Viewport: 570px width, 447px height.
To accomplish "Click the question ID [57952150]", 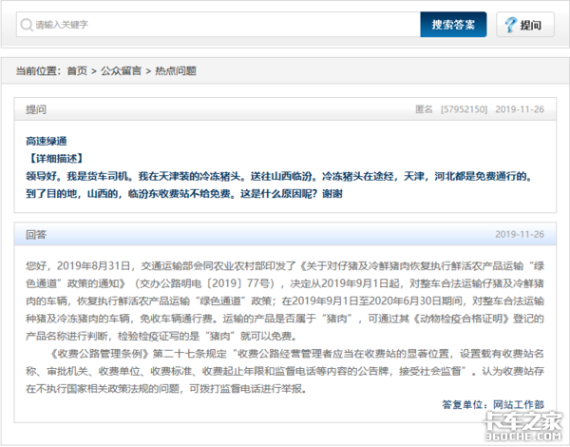I will [x=465, y=109].
